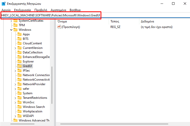Image resolution: width=190 pixels, height=126 pixels.
Task: Click the WcmSvc folder icon
Action: (20, 103)
